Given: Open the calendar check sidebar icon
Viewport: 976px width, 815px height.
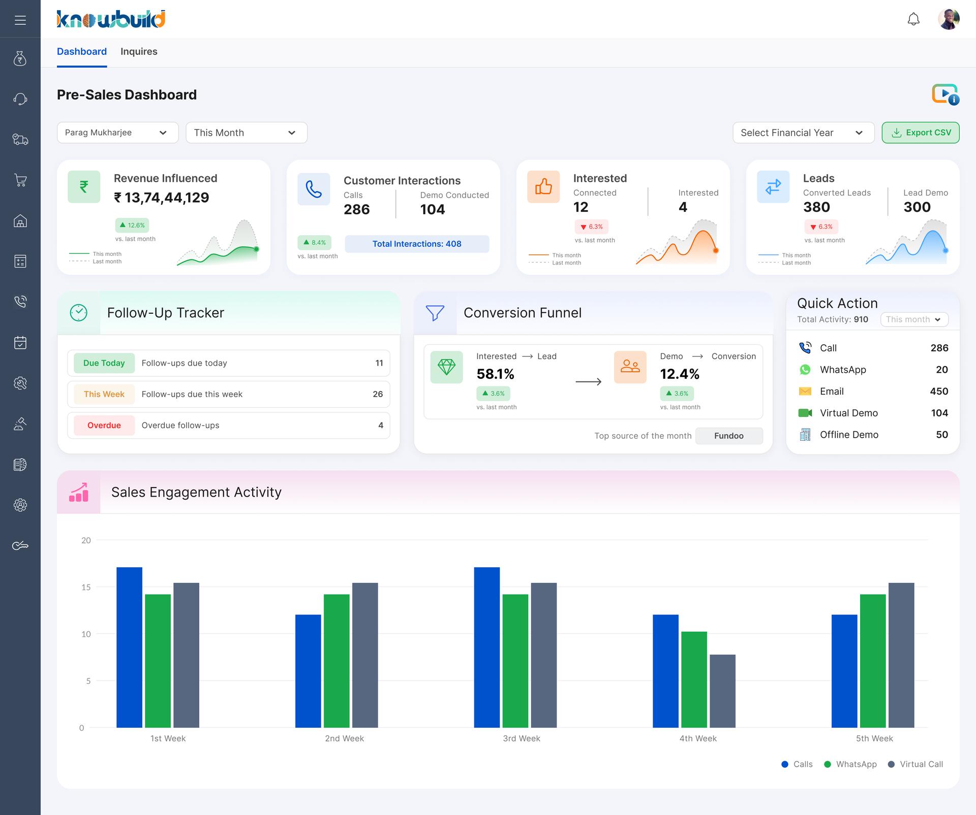Looking at the screenshot, I should tap(20, 343).
